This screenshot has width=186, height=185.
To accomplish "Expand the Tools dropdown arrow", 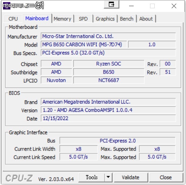I will pyautogui.click(x=108, y=177).
